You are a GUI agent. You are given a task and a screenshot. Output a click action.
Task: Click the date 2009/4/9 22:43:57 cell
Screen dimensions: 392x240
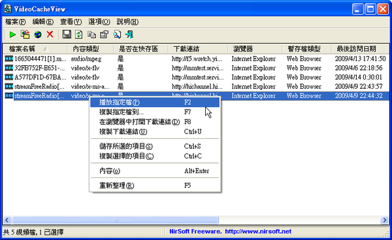click(359, 86)
